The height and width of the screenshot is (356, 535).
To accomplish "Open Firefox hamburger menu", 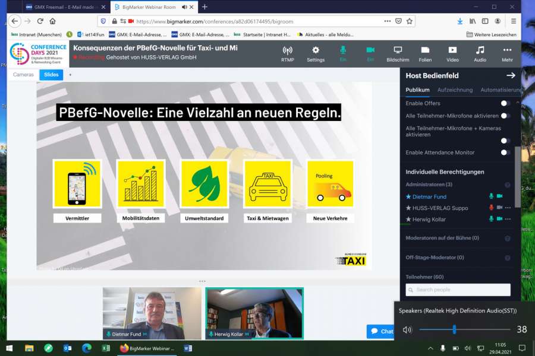I will coord(514,21).
